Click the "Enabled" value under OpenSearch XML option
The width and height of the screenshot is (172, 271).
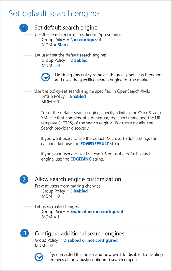point(78,96)
